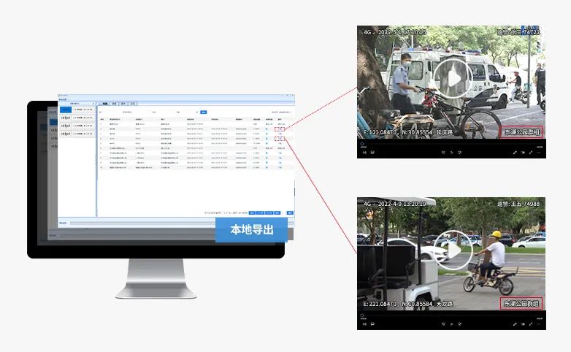Play the top video with the police van
The width and height of the screenshot is (571, 352).
click(453, 77)
